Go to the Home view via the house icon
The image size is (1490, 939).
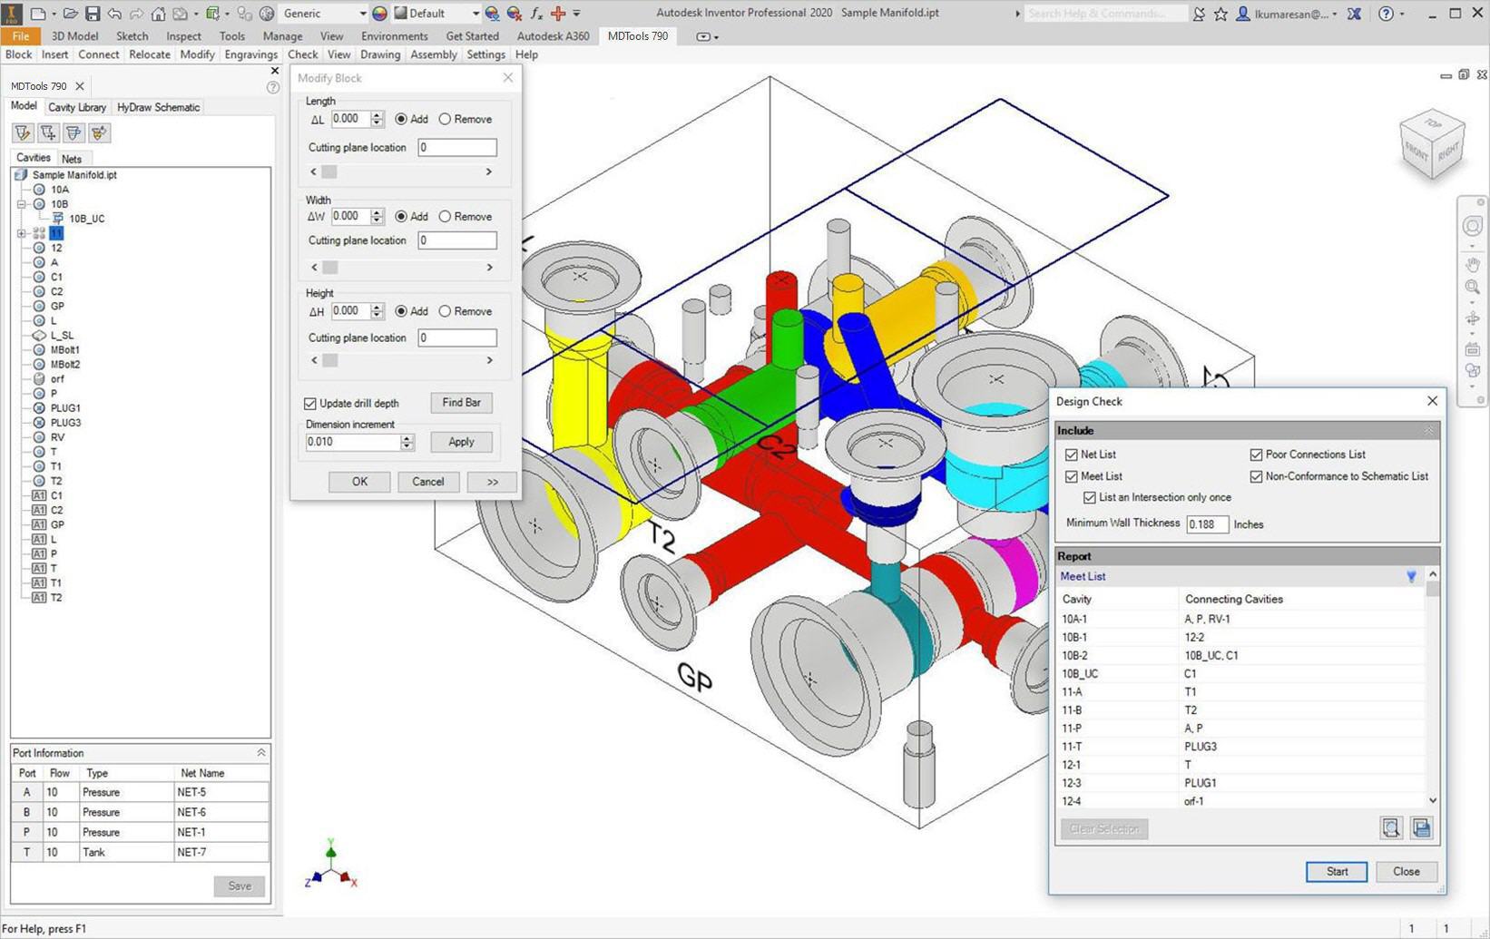[158, 14]
